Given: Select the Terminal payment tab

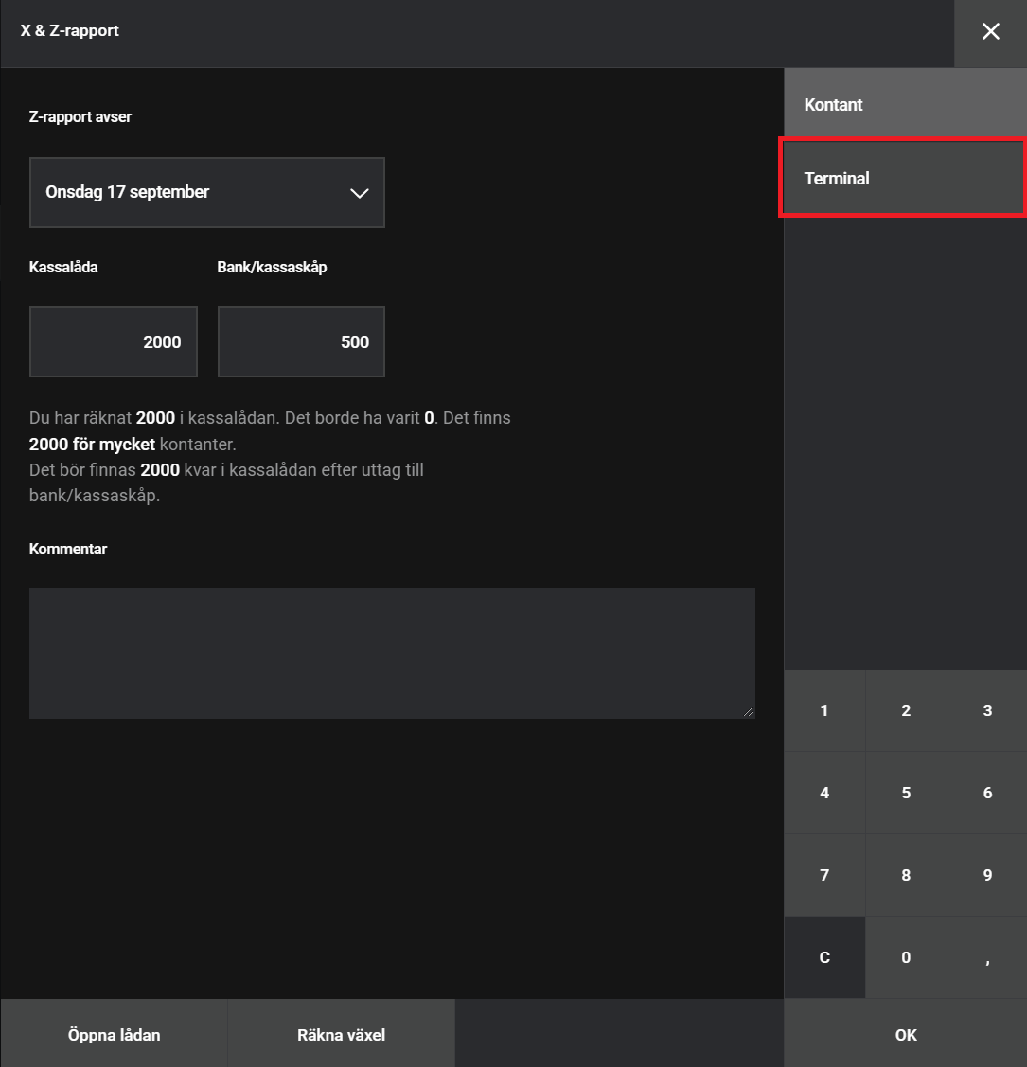Looking at the screenshot, I should [902, 179].
